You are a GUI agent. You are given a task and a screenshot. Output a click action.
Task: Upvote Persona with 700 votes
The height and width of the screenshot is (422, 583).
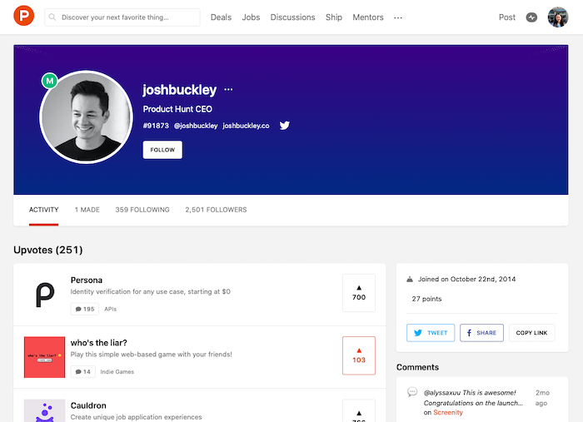tap(359, 293)
